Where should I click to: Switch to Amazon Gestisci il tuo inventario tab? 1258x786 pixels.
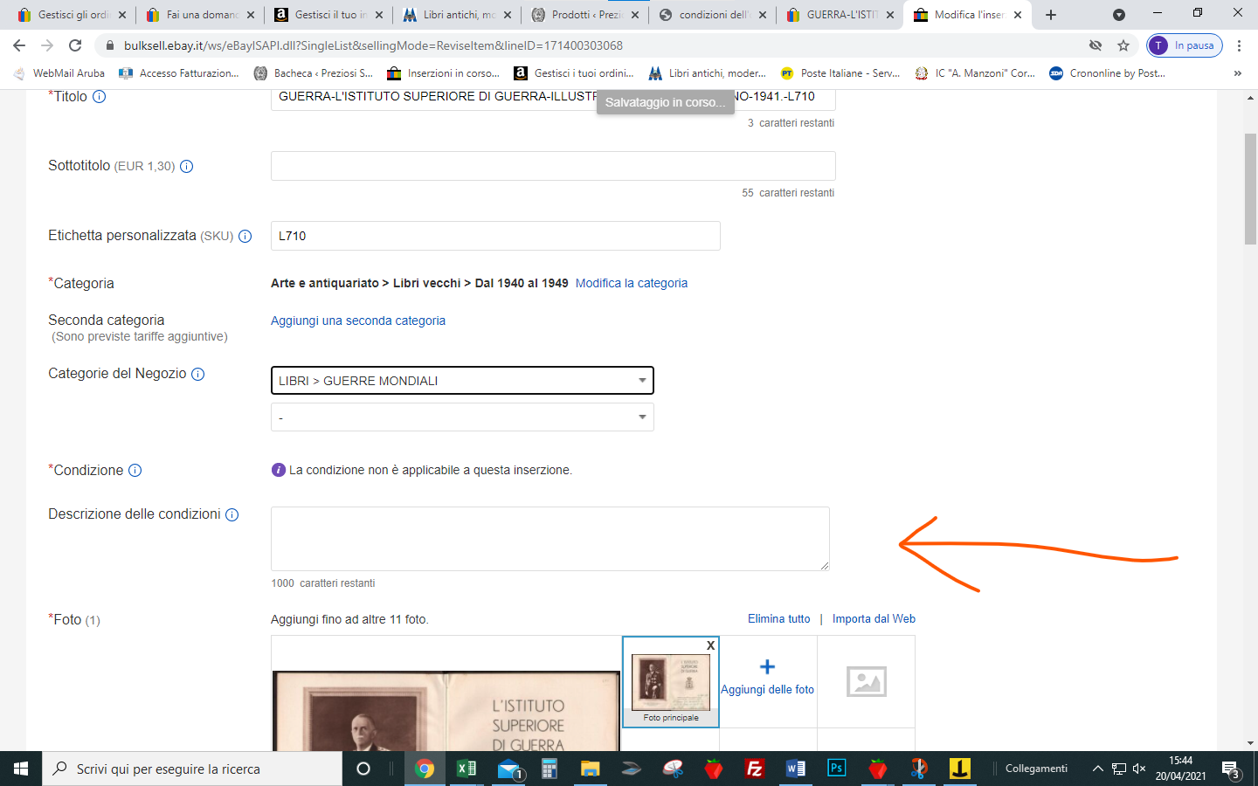coord(329,15)
